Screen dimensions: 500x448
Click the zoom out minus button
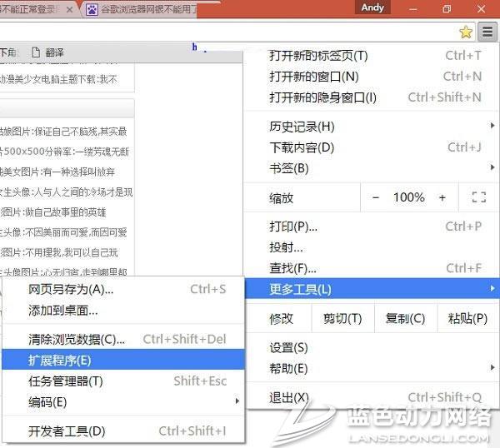376,197
